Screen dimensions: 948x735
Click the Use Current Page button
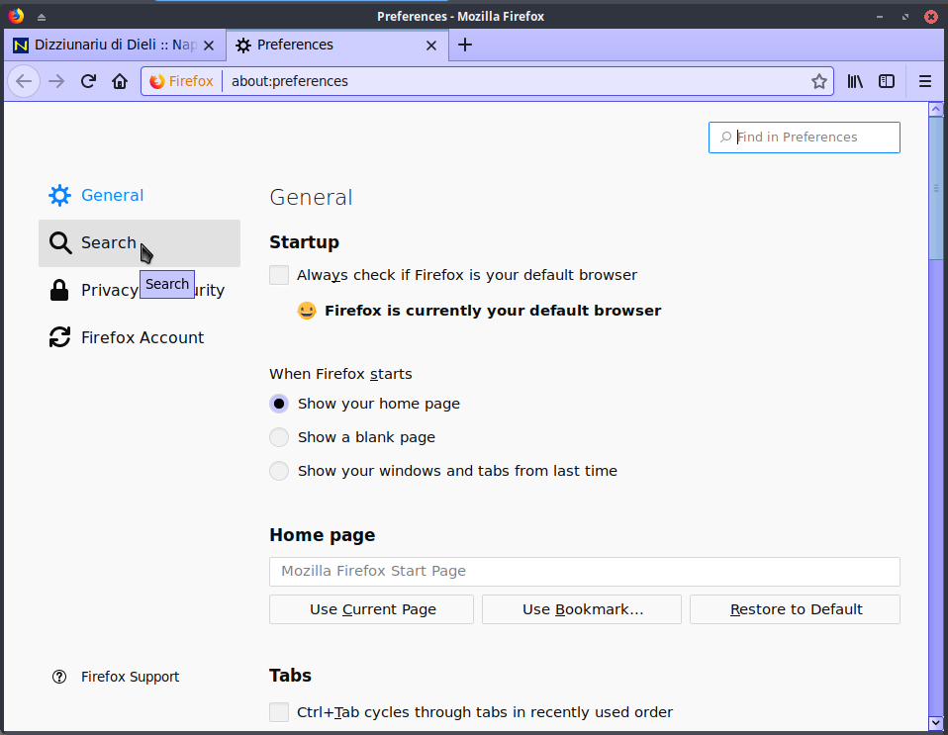(372, 609)
